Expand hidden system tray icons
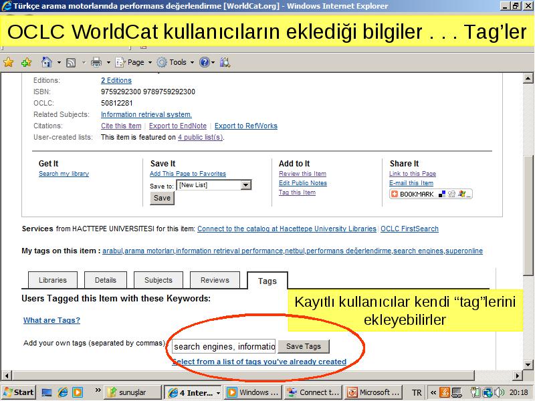The height and width of the screenshot is (401, 535). (433, 392)
